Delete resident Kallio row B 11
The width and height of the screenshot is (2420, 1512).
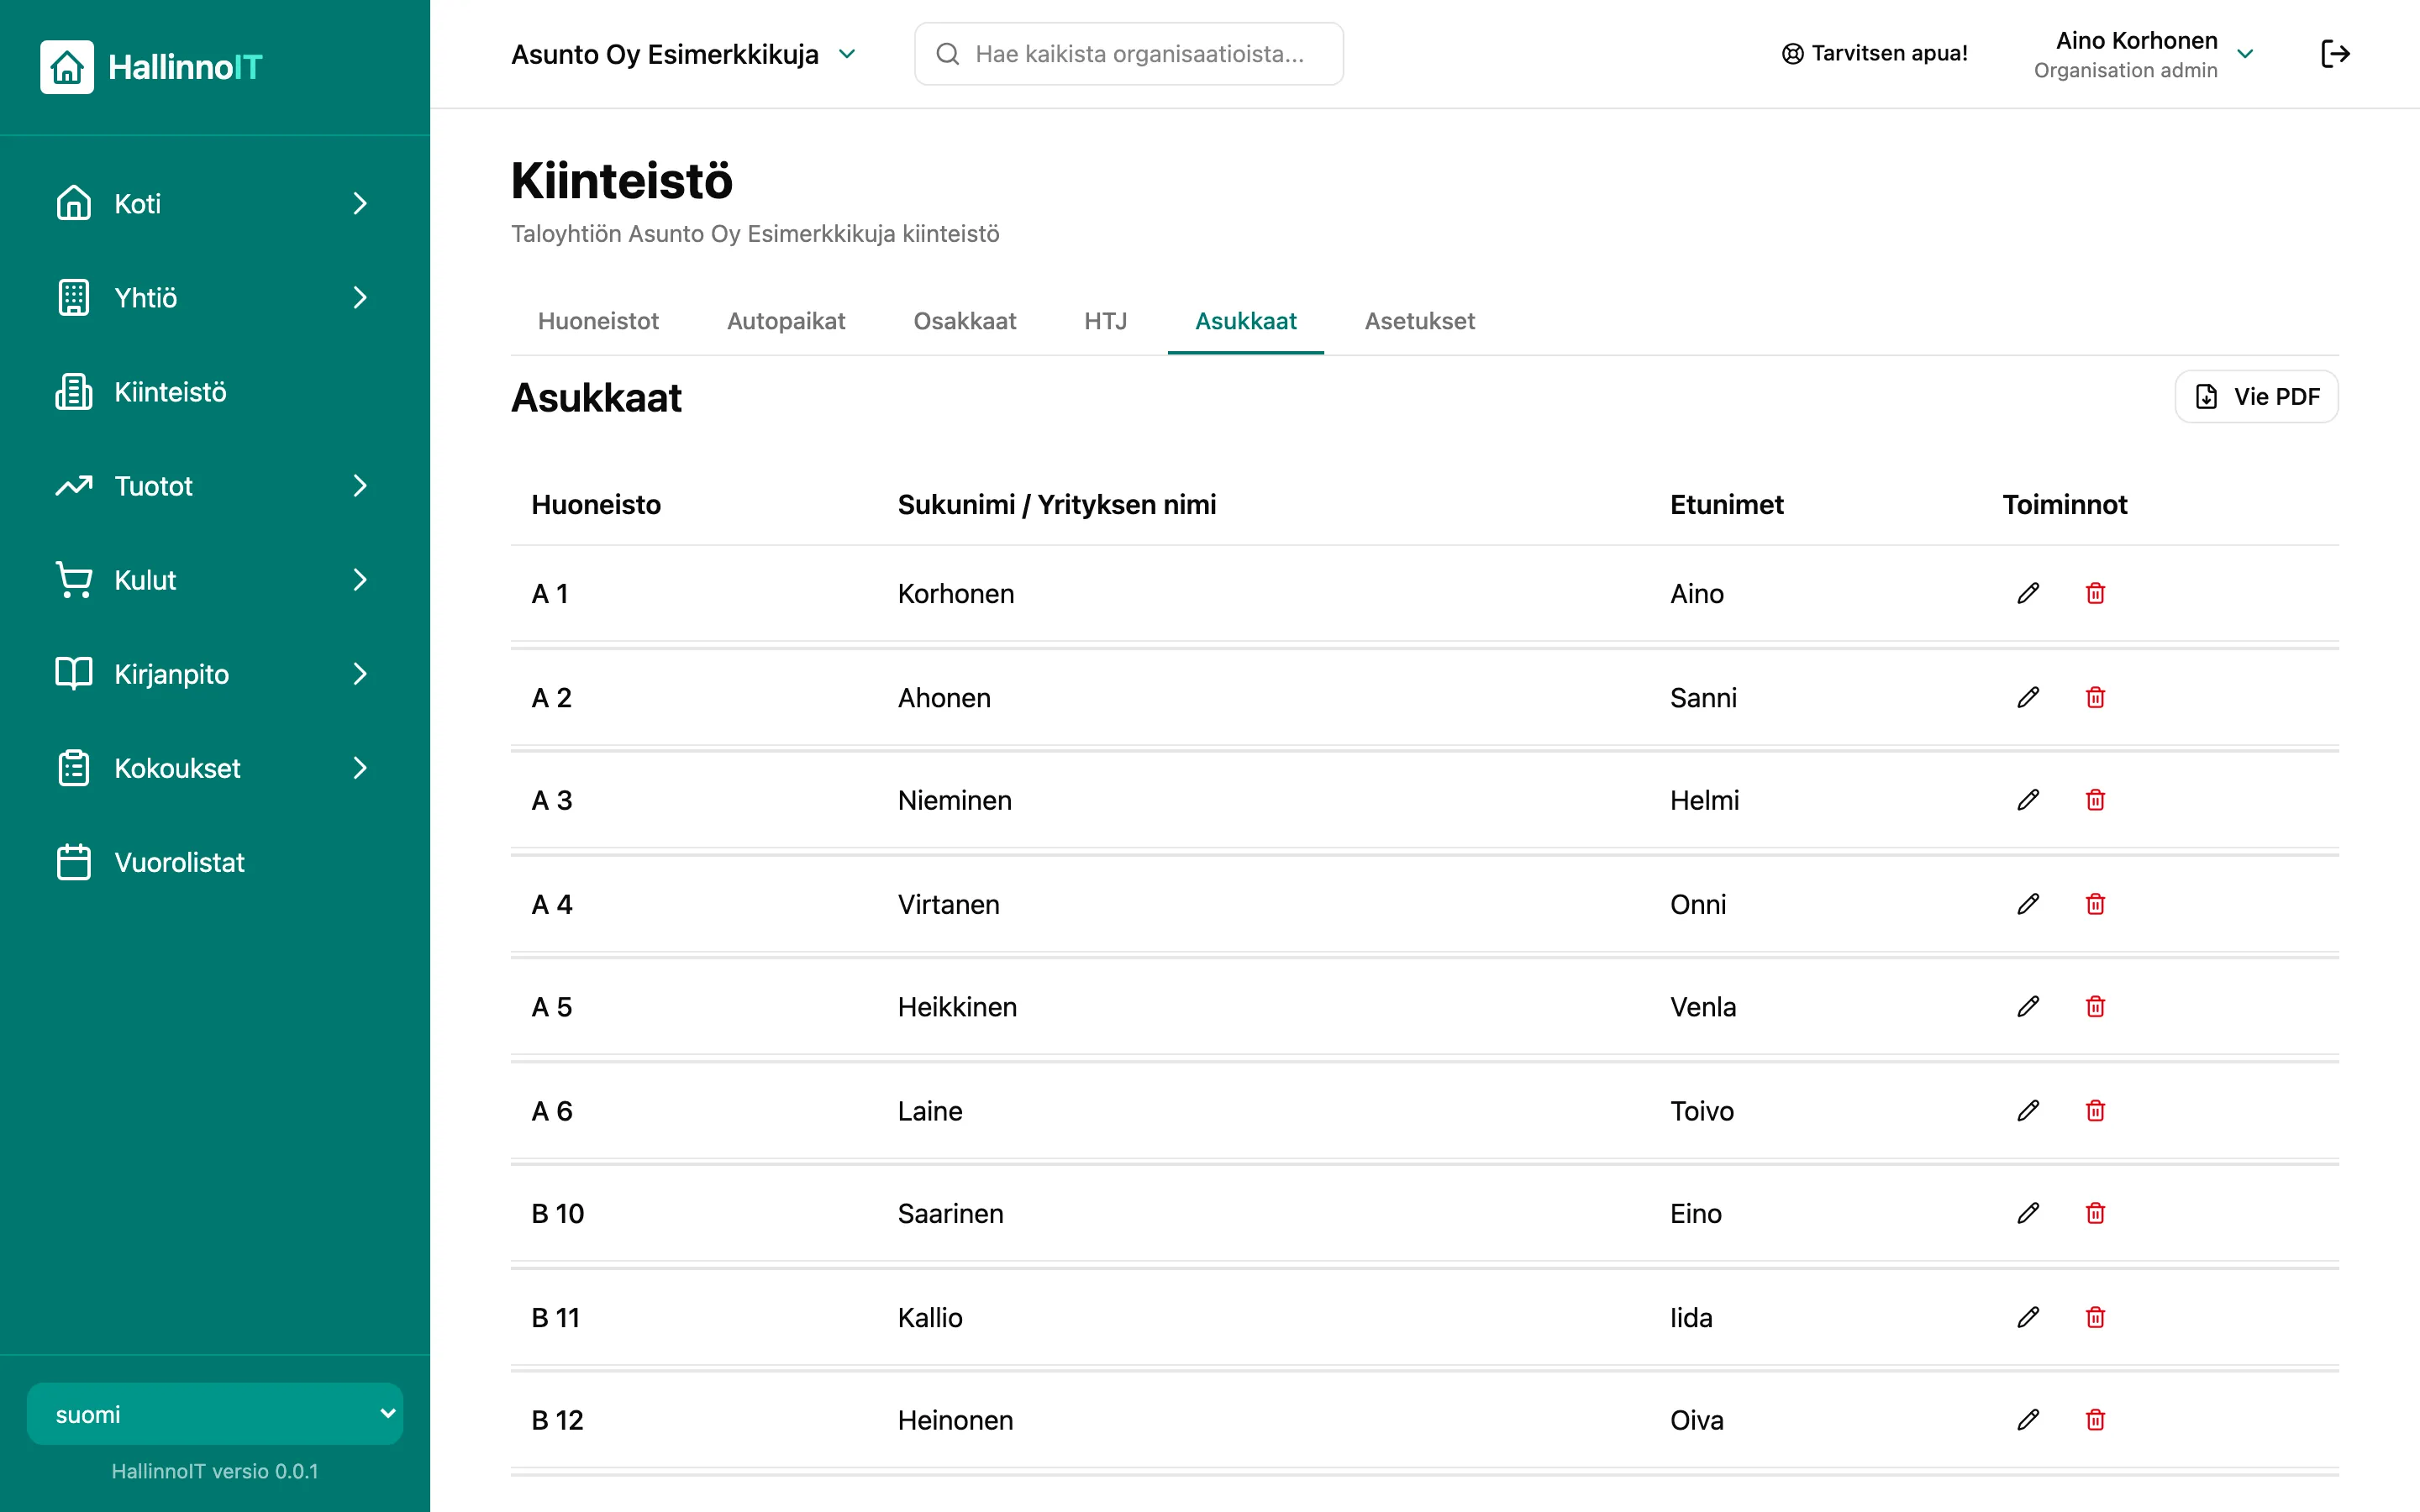click(2095, 1317)
